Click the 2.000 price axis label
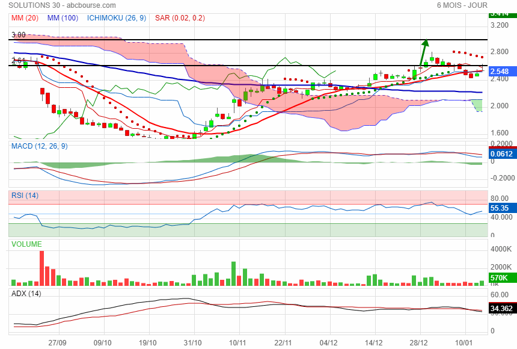Image resolution: width=517 pixels, height=349 pixels. click(500, 106)
